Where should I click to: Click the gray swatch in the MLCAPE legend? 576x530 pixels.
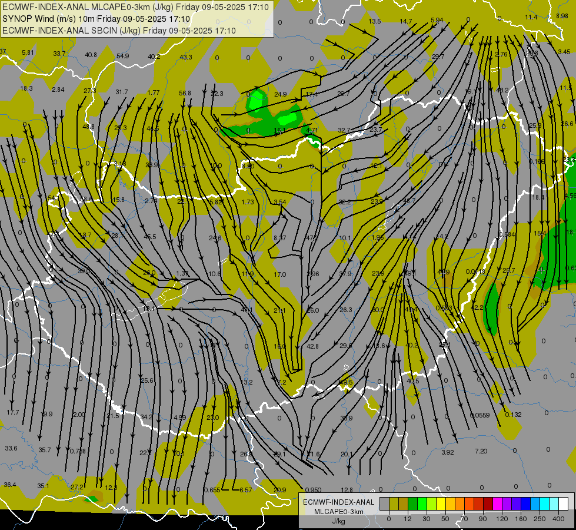385,503
